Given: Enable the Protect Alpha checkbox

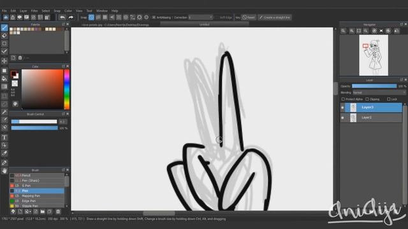Looking at the screenshot, I should tap(343, 99).
